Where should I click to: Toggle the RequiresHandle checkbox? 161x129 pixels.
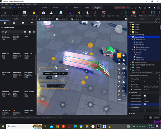(x=145, y=104)
